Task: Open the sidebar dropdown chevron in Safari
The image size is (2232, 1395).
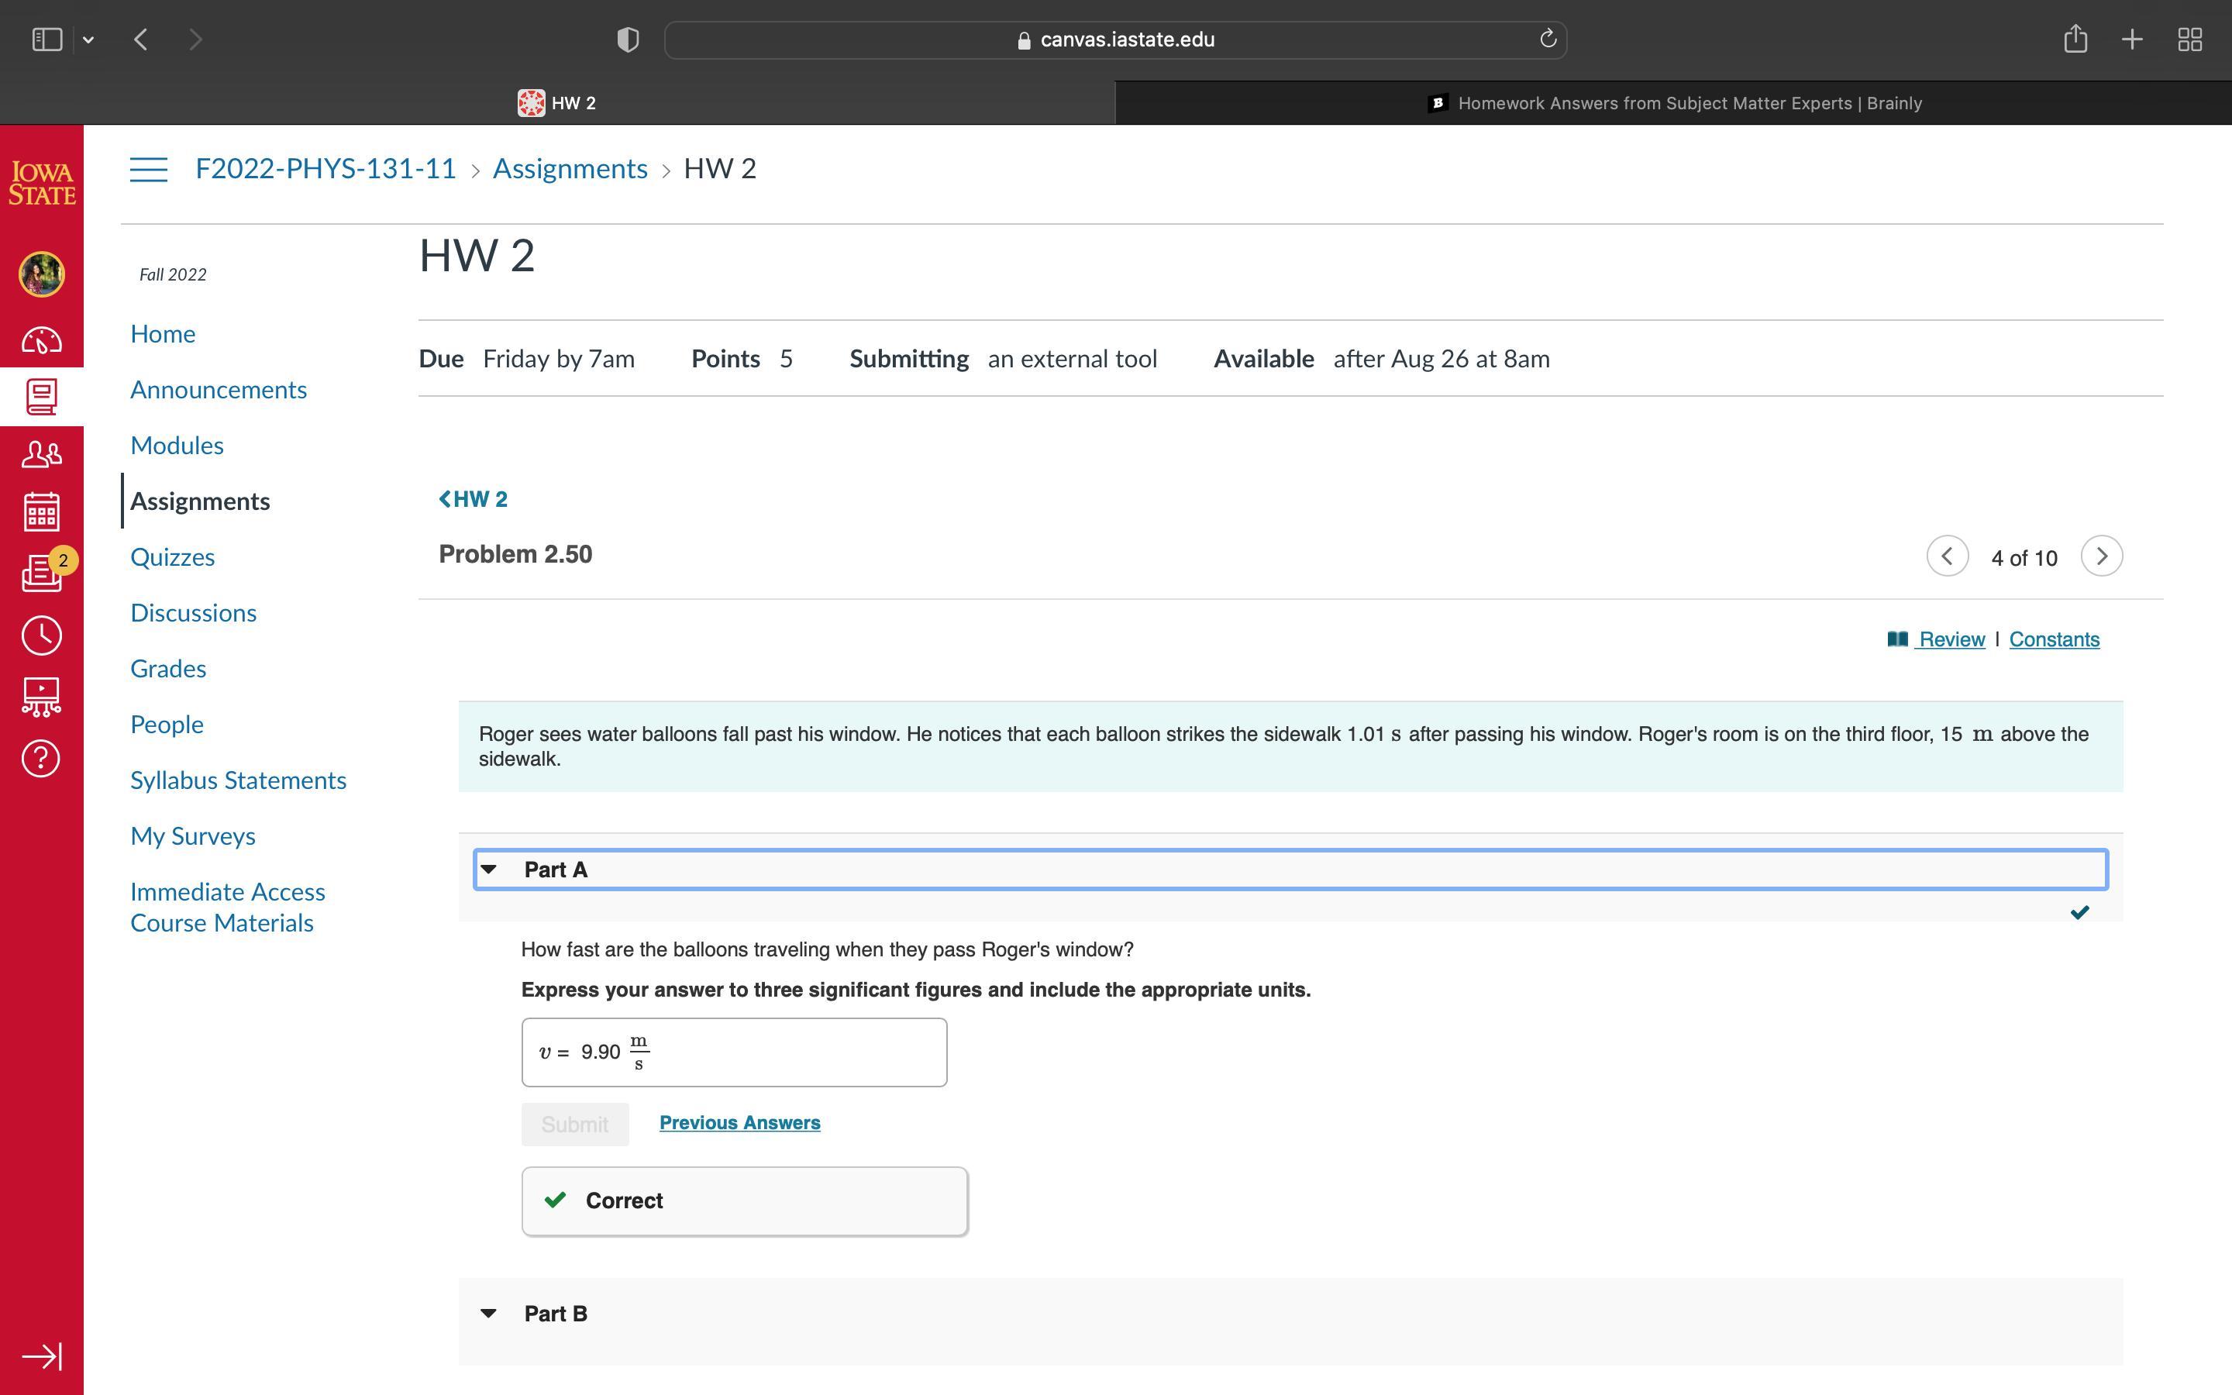Action: (x=88, y=40)
